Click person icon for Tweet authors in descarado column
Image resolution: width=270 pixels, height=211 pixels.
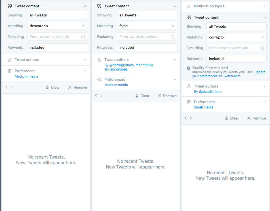click(10, 60)
